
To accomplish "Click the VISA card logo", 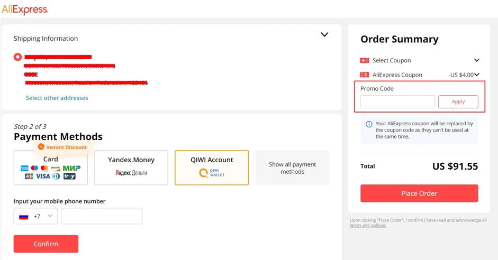I will click(x=42, y=177).
